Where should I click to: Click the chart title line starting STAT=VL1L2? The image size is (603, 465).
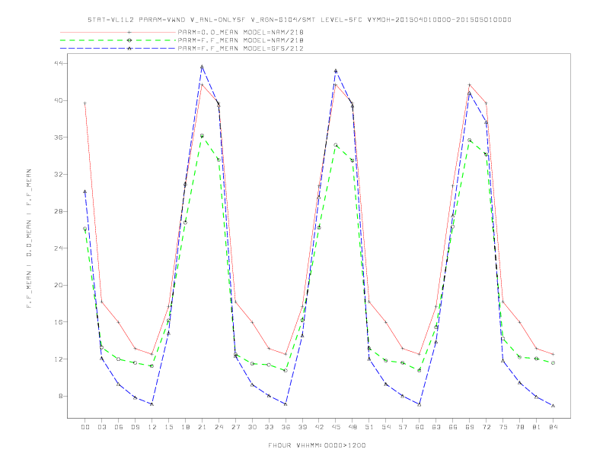(299, 20)
